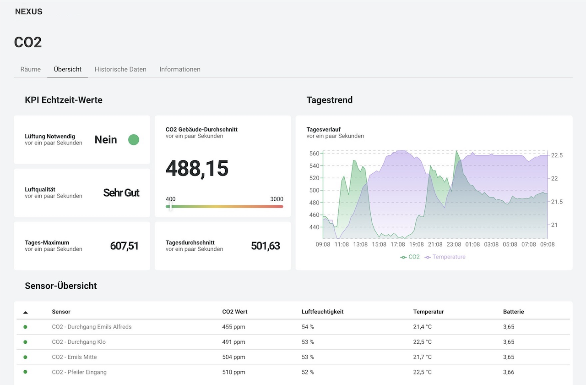Image resolution: width=586 pixels, height=385 pixels.
Task: Sort table by Batterie column header
Action: 513,312
